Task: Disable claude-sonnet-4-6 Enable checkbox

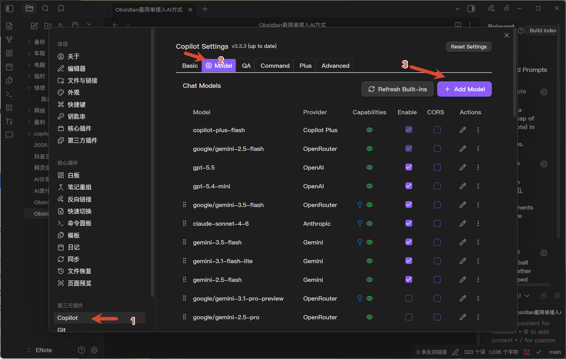Action: pyautogui.click(x=409, y=223)
